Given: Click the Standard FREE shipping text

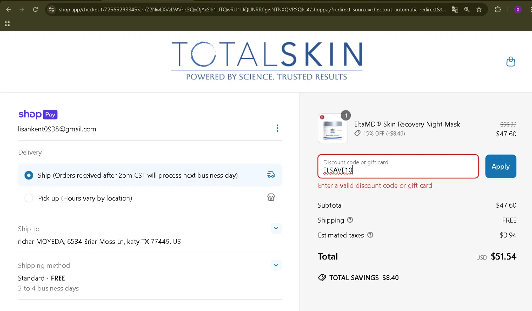Looking at the screenshot, I should coord(41,278).
